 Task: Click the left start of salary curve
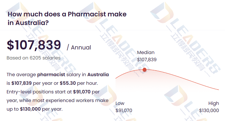tap(116, 78)
